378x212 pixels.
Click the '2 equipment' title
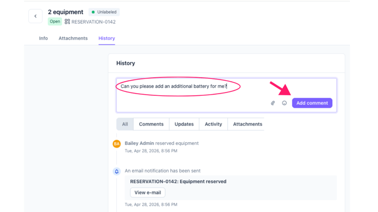tap(65, 12)
